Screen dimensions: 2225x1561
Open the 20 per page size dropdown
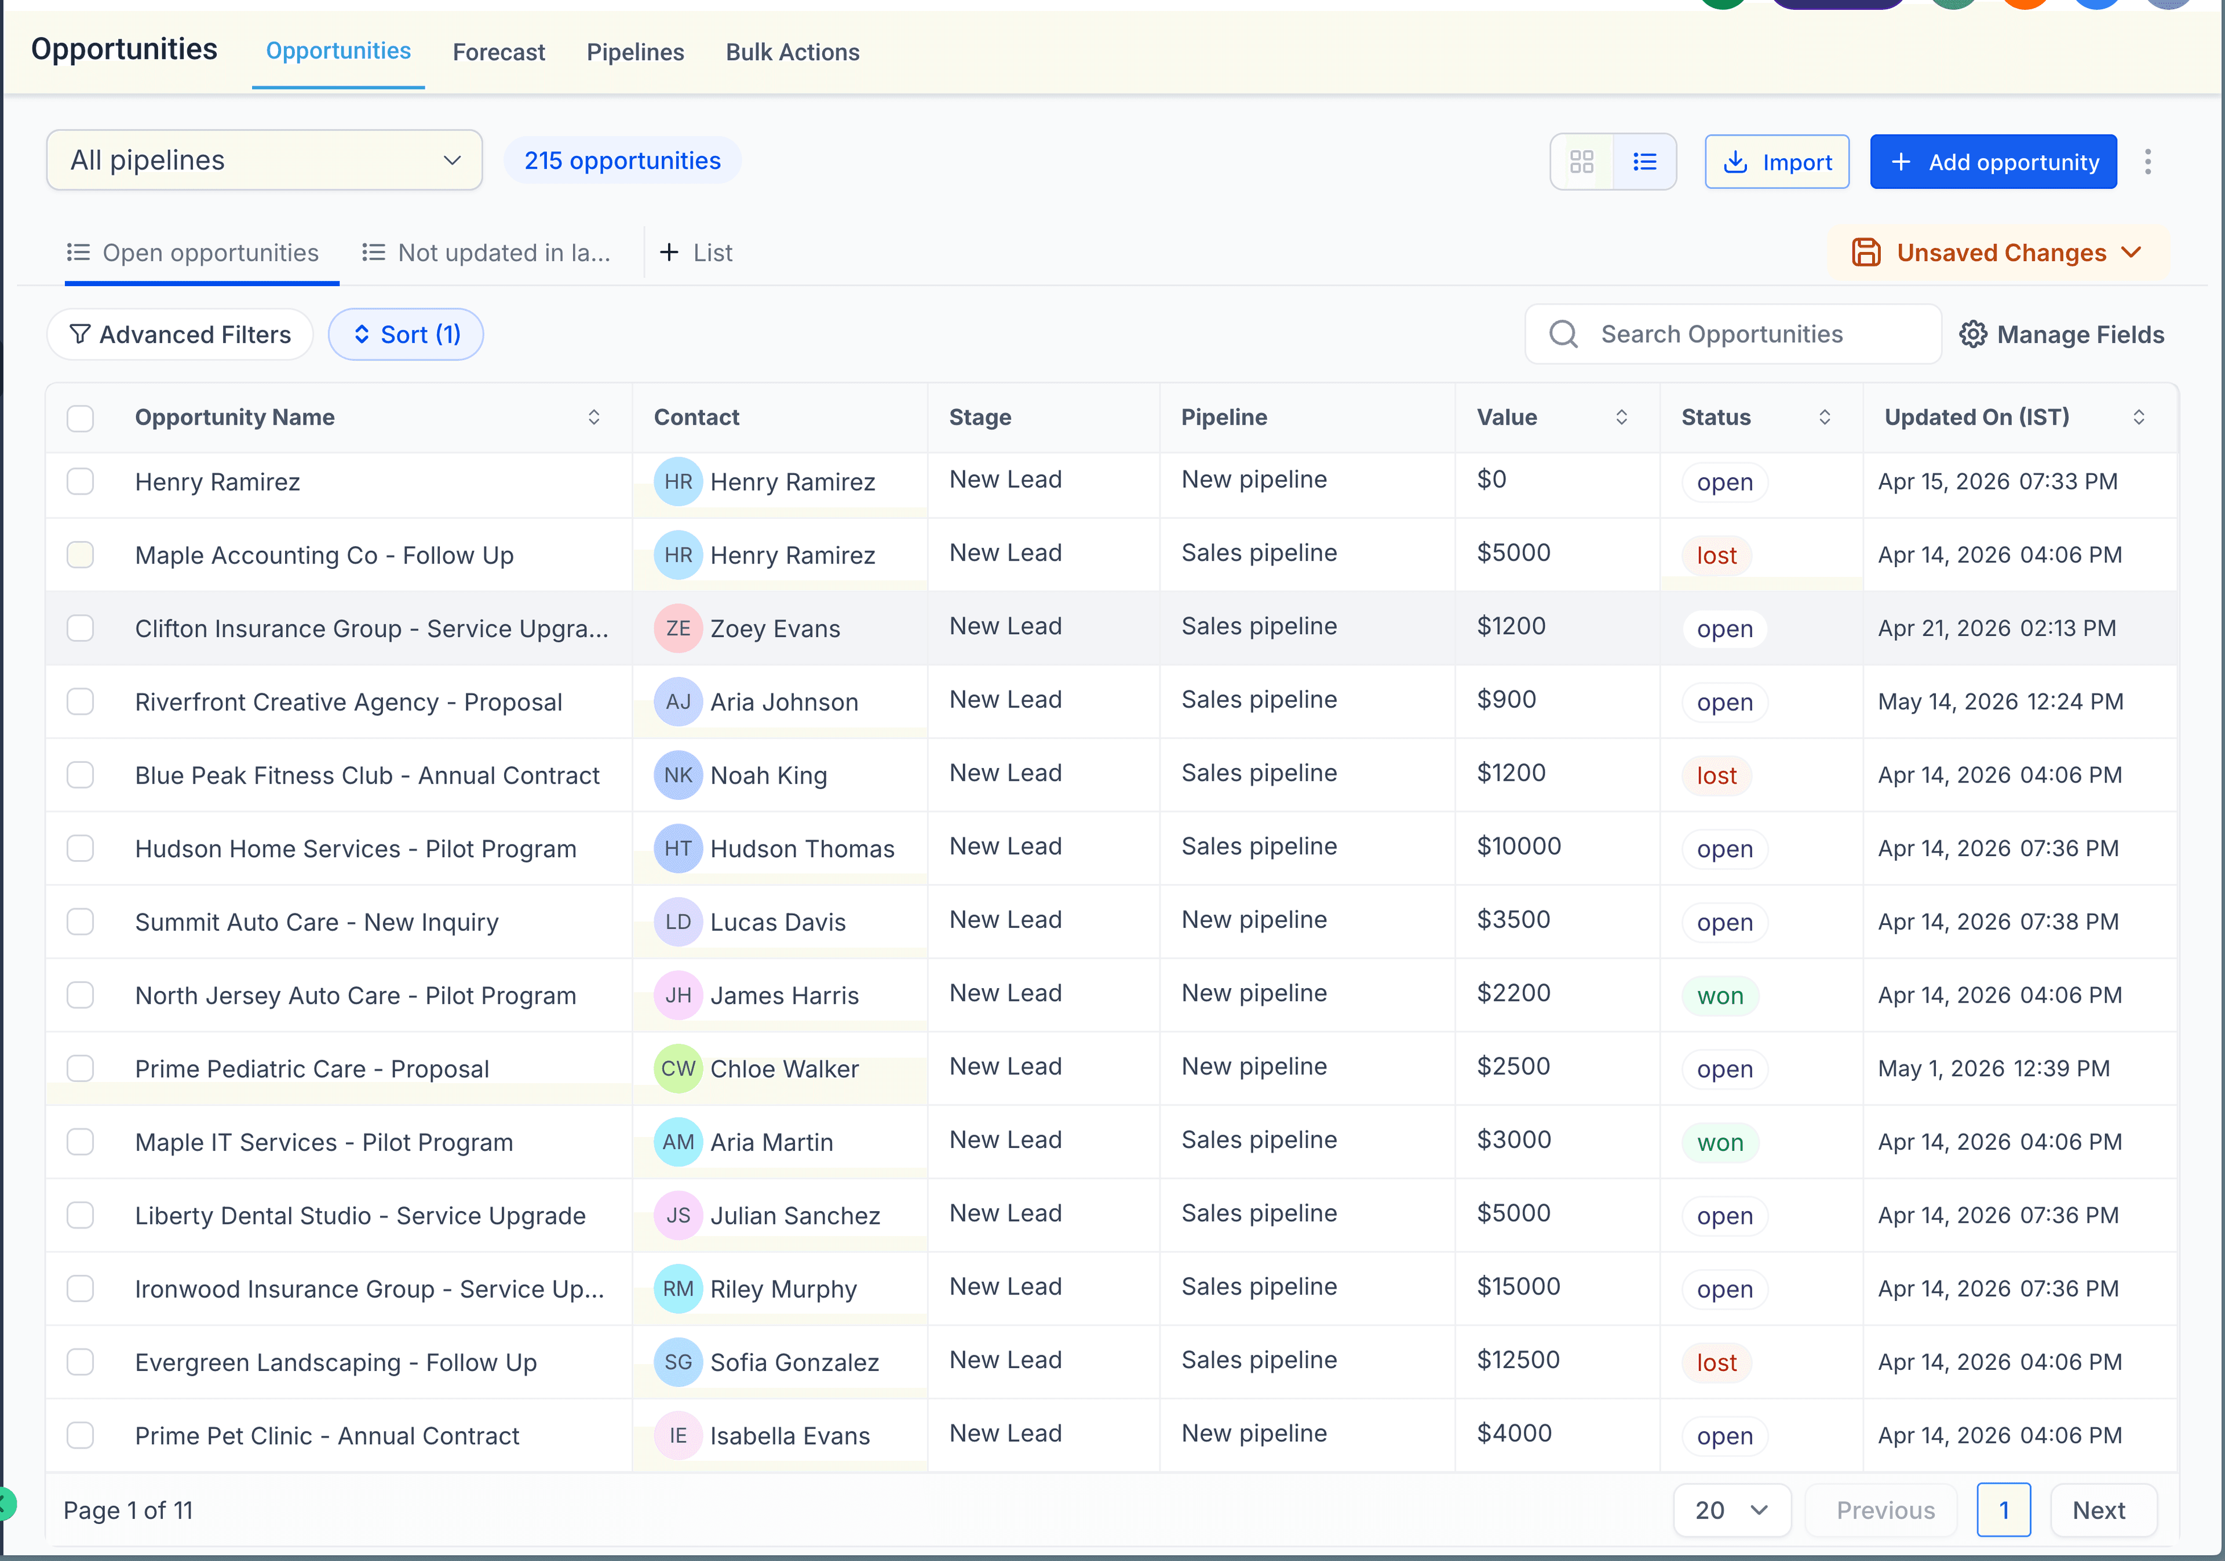(1732, 1511)
